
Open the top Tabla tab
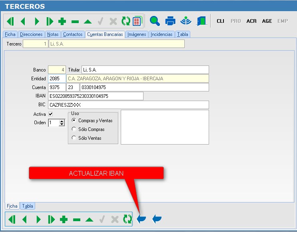pos(183,34)
